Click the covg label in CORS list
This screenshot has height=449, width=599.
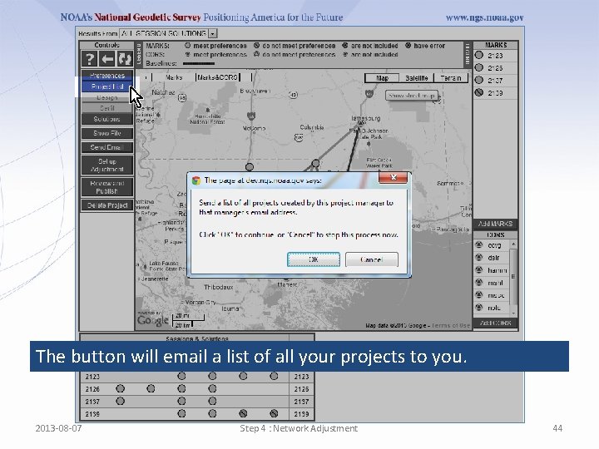494,245
